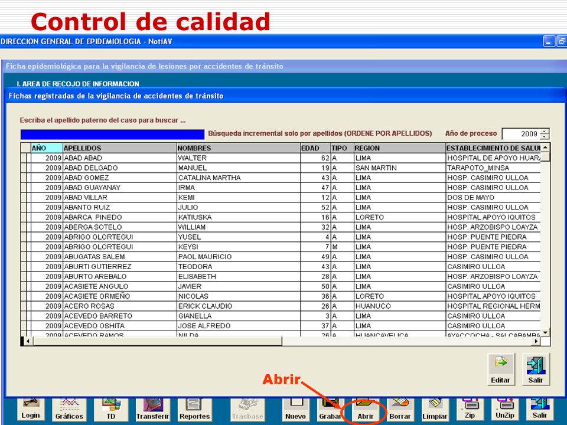Select the ACEVEDO BARRETO row
The height and width of the screenshot is (425, 567).
281,316
